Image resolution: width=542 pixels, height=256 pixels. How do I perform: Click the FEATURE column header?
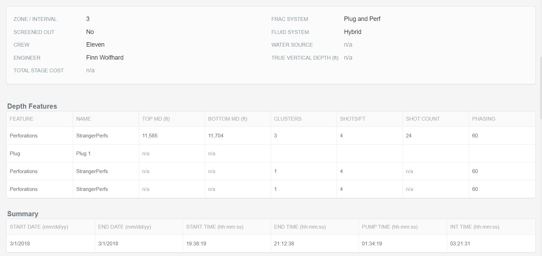click(22, 119)
